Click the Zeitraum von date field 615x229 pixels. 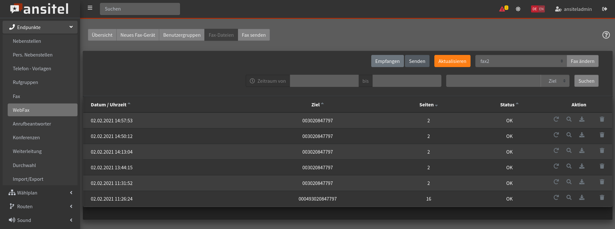tap(324, 81)
